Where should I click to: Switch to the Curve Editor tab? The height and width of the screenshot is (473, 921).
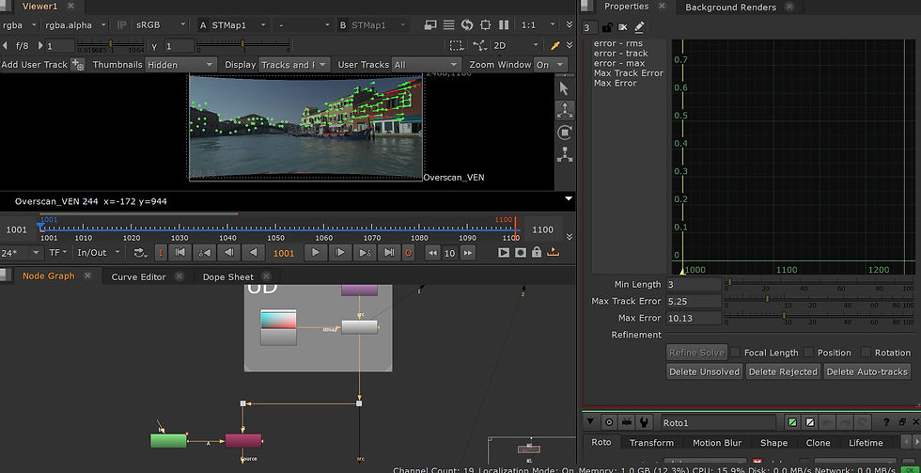139,276
